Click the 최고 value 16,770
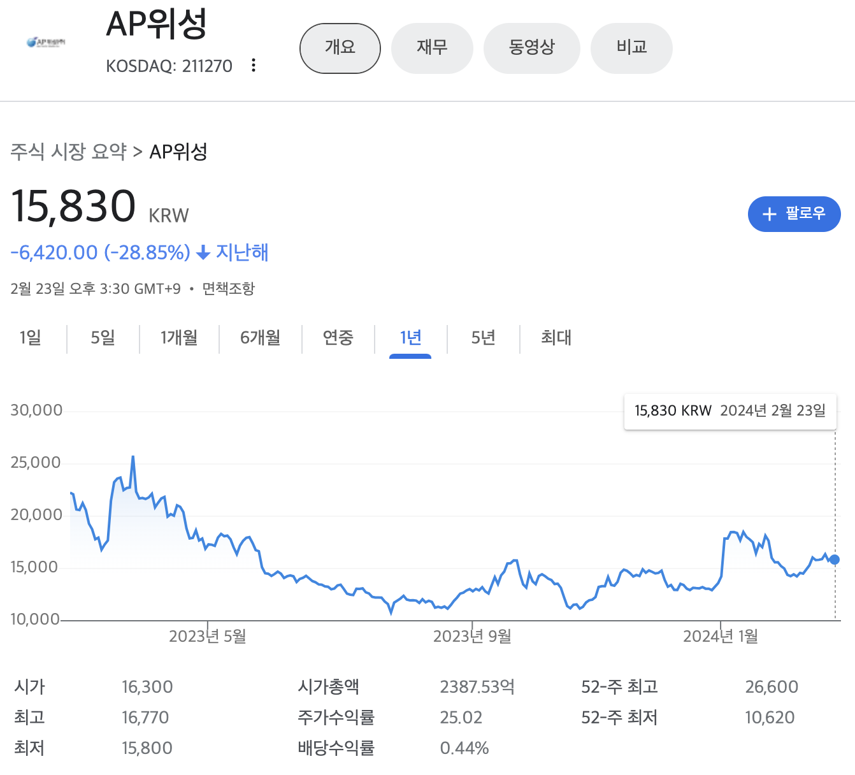The height and width of the screenshot is (775, 855). [x=145, y=718]
